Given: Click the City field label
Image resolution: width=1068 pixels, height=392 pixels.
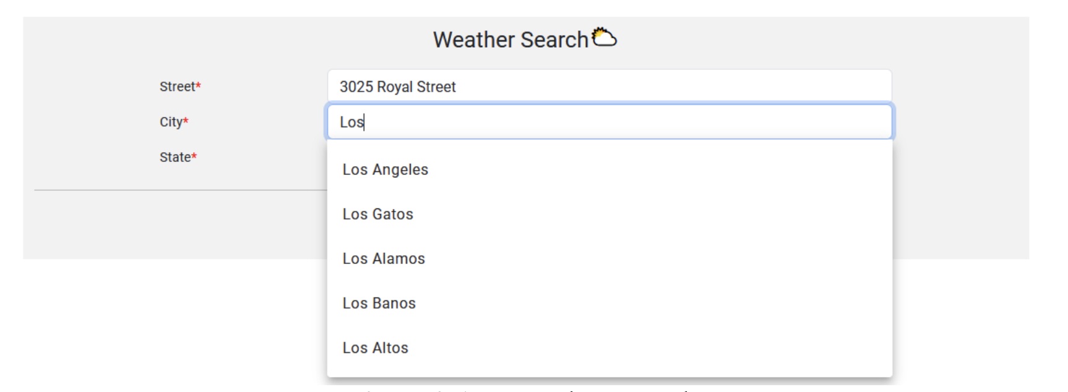Looking at the screenshot, I should click(x=171, y=122).
